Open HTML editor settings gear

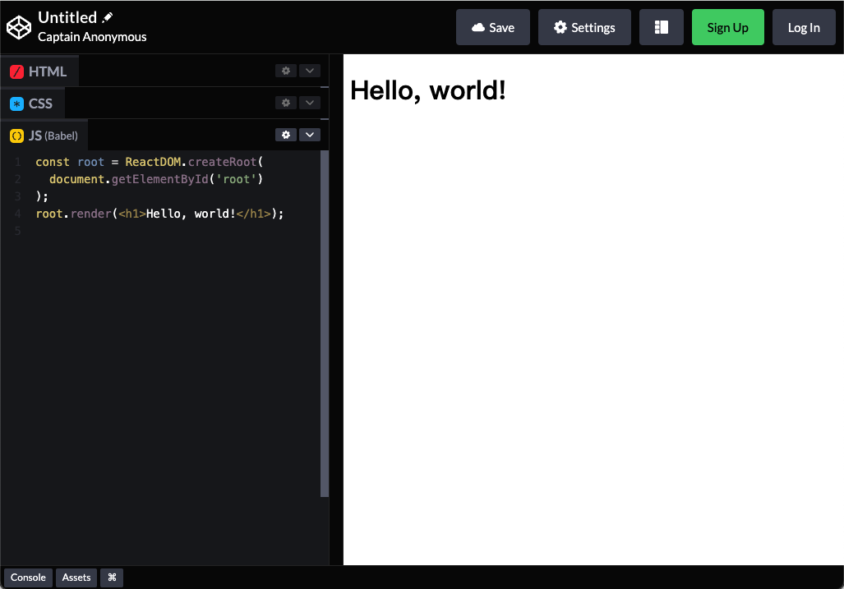[286, 71]
